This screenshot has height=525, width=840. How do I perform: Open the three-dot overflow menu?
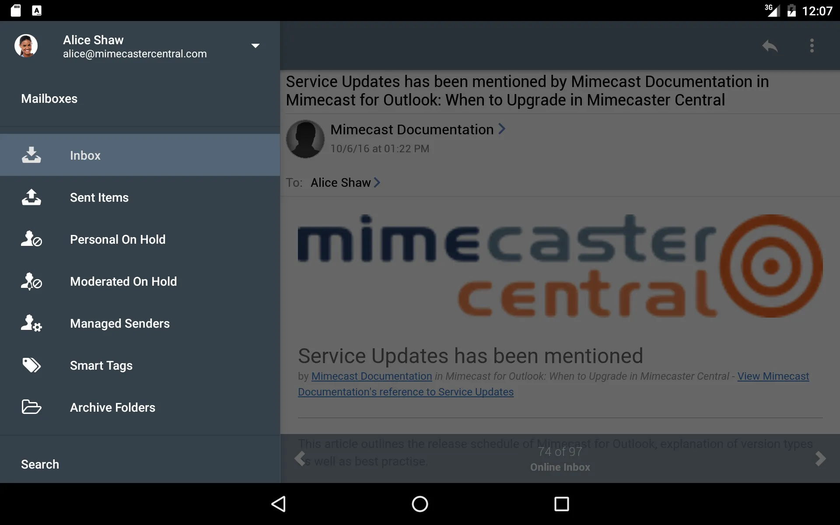click(812, 45)
